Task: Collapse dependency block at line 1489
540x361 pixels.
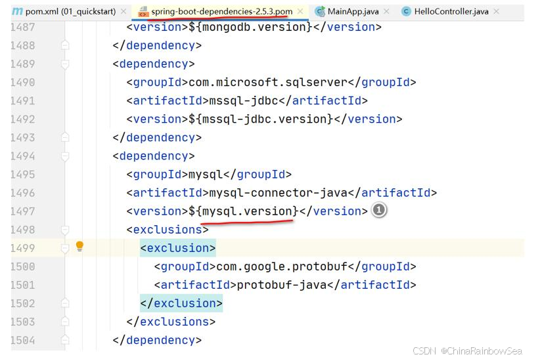Action: (x=65, y=64)
